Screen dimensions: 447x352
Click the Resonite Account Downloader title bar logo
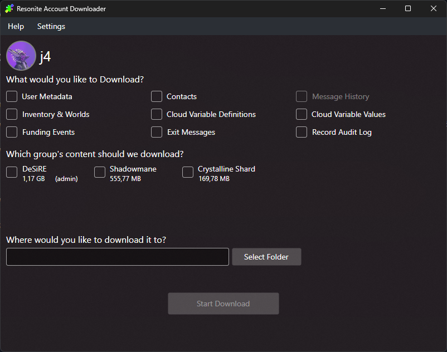pyautogui.click(x=8, y=8)
